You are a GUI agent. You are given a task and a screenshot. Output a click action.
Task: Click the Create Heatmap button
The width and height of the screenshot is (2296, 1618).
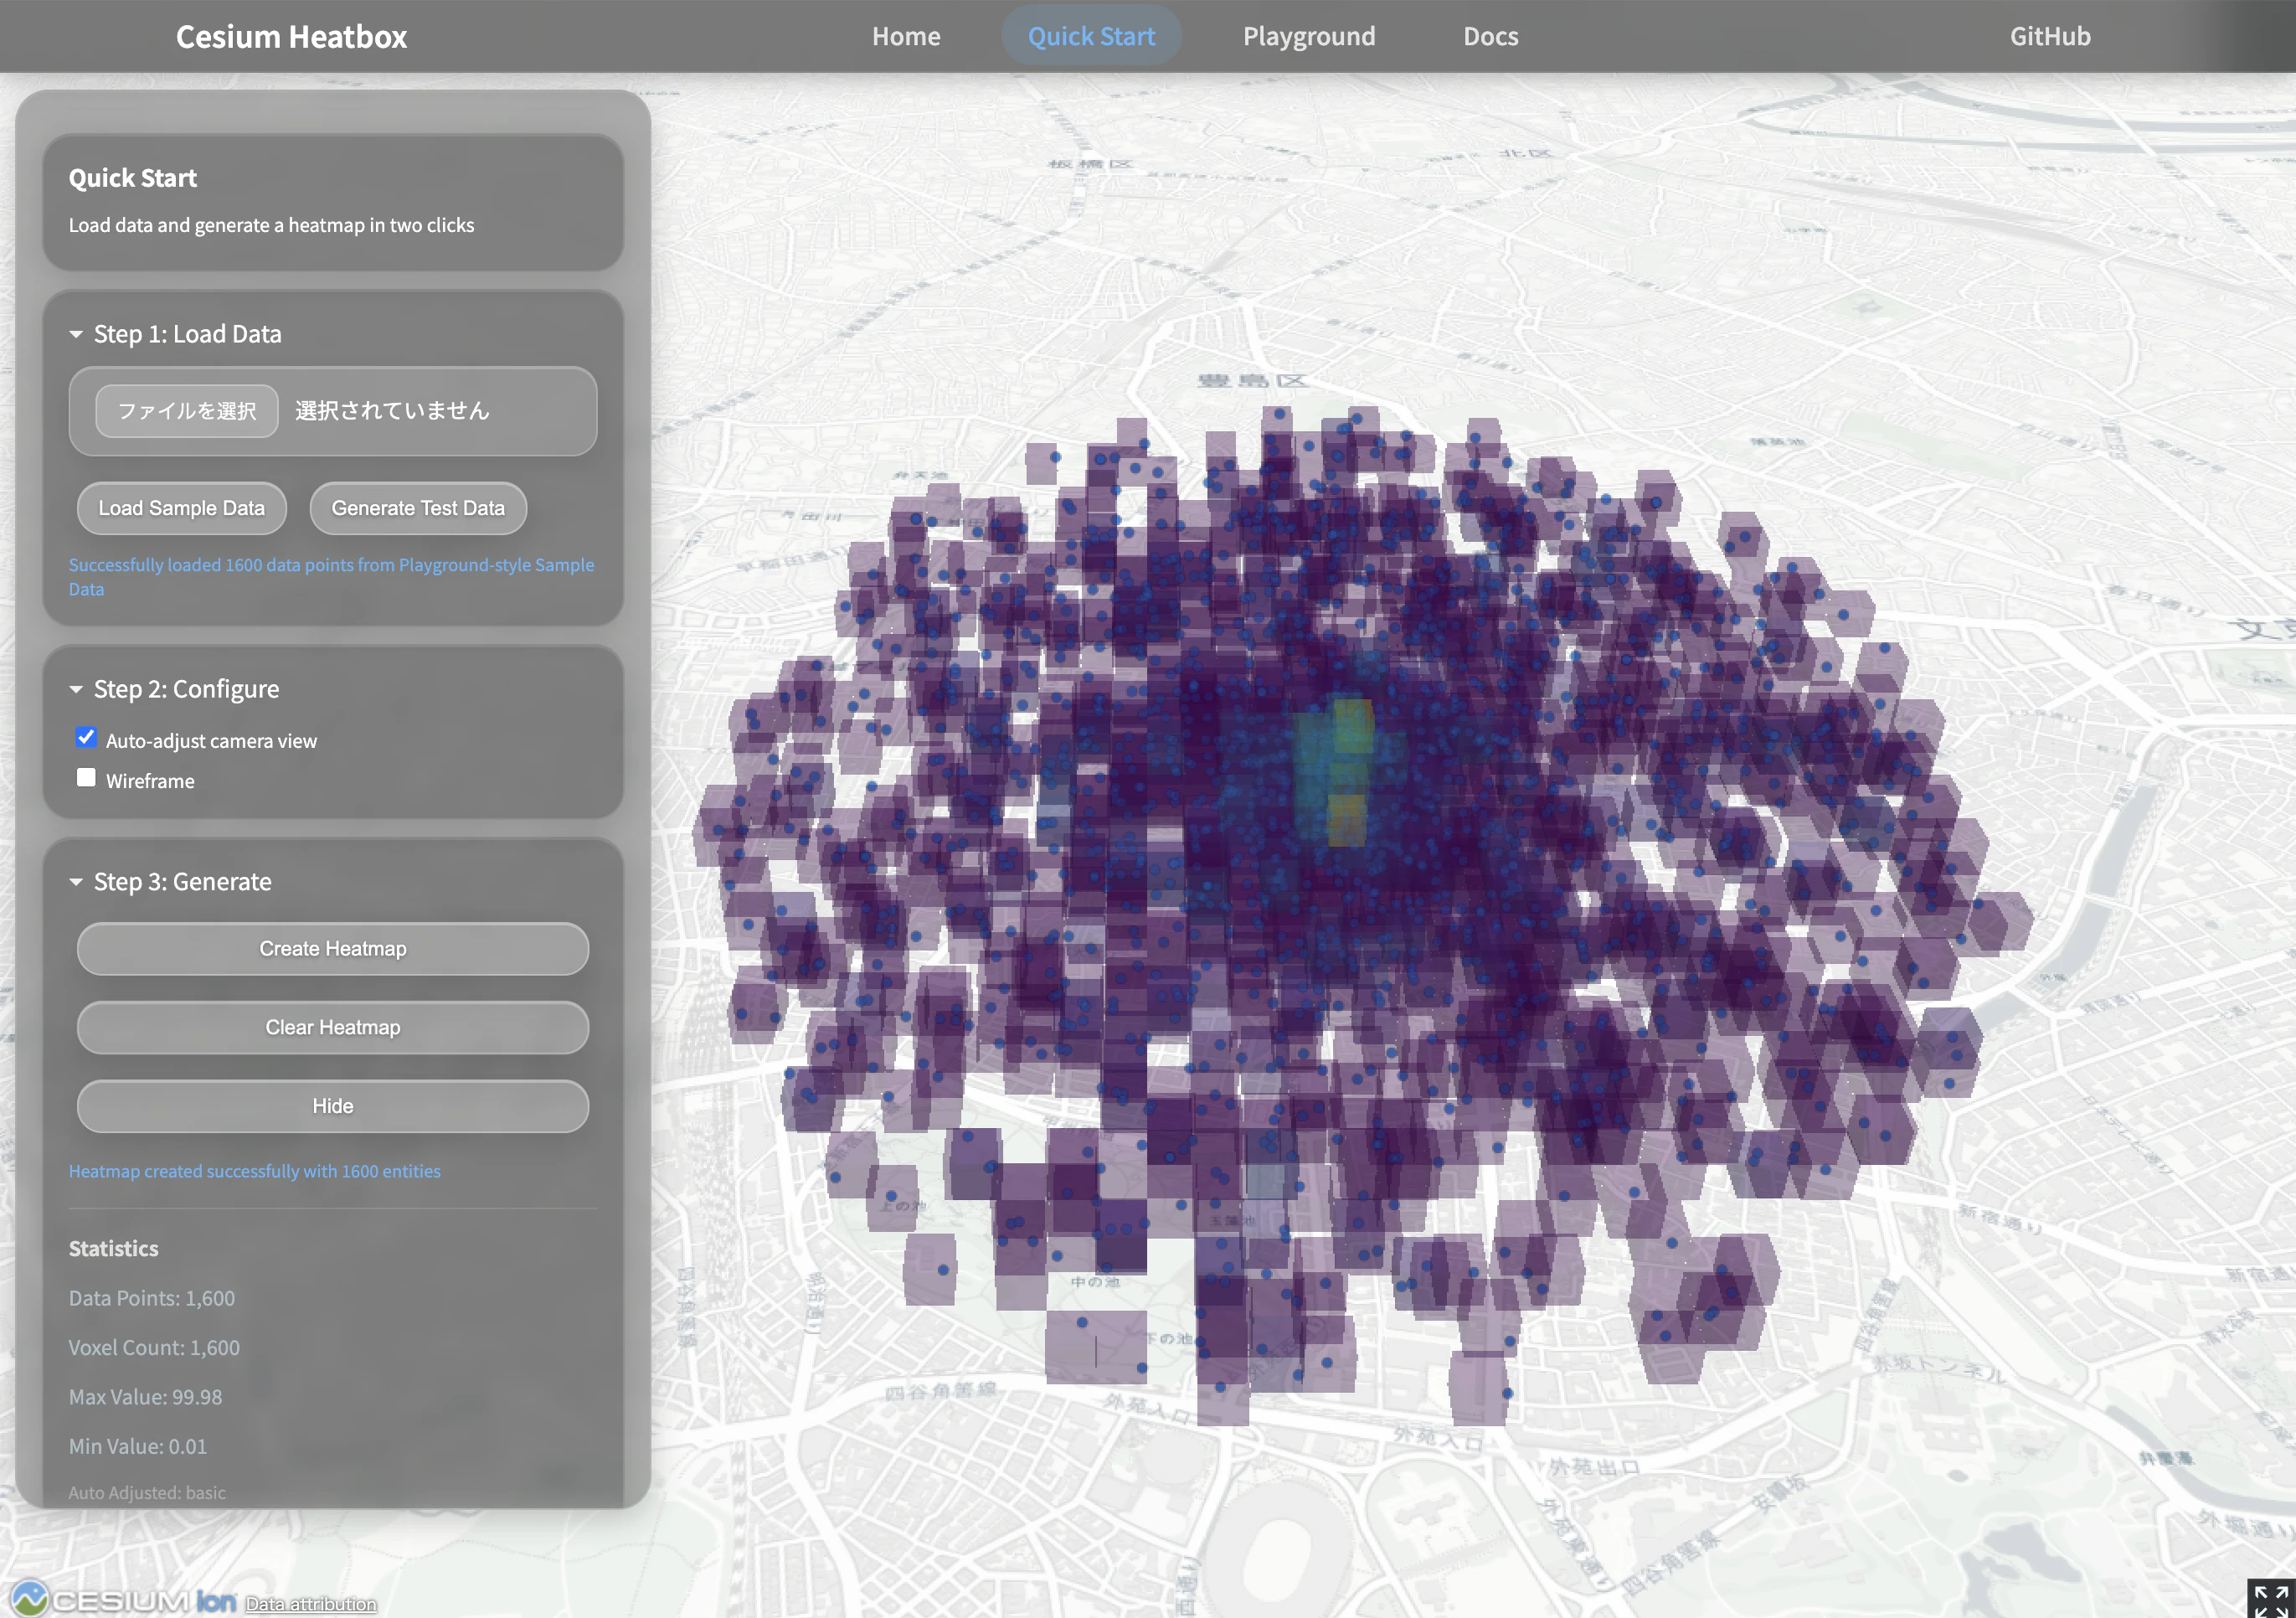pos(333,949)
